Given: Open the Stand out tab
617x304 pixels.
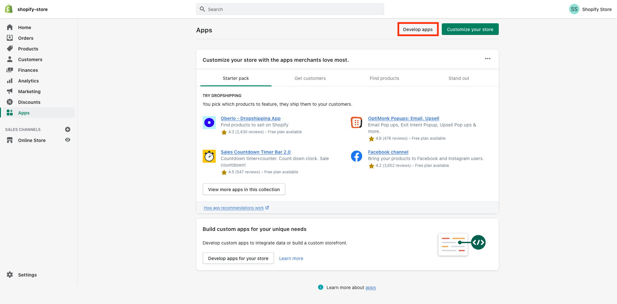Looking at the screenshot, I should (459, 78).
